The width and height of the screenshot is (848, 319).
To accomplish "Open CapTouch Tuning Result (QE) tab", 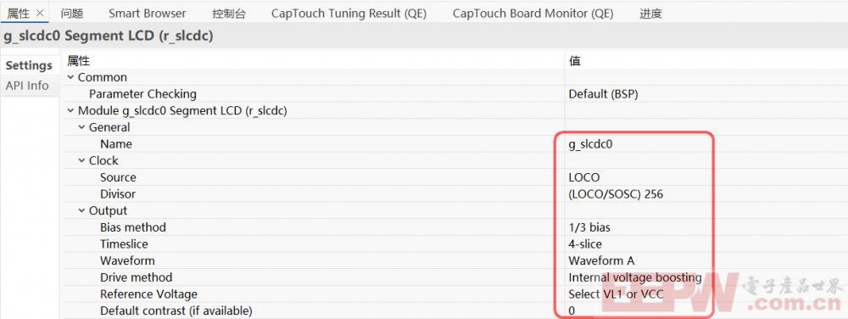I will 349,14.
